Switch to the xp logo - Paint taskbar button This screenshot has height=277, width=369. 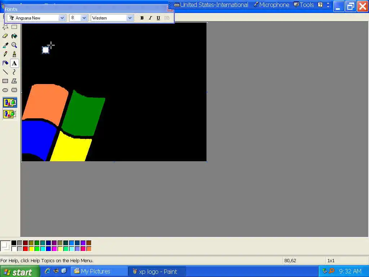(157, 272)
